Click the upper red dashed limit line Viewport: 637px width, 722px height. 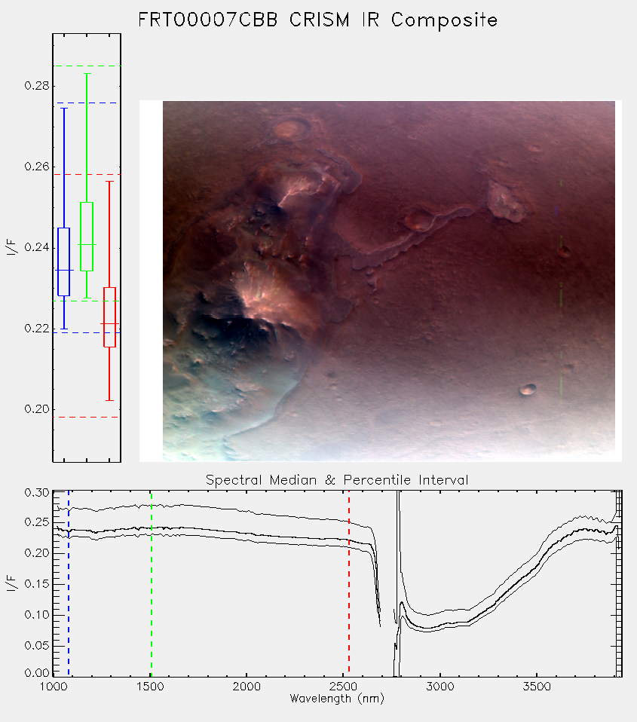click(87, 175)
